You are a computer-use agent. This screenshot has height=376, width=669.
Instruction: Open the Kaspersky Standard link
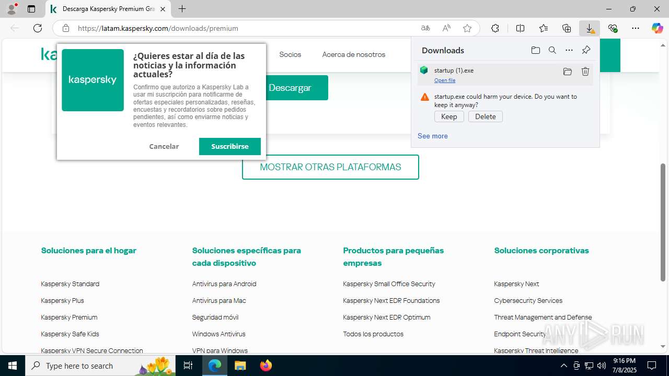70,284
